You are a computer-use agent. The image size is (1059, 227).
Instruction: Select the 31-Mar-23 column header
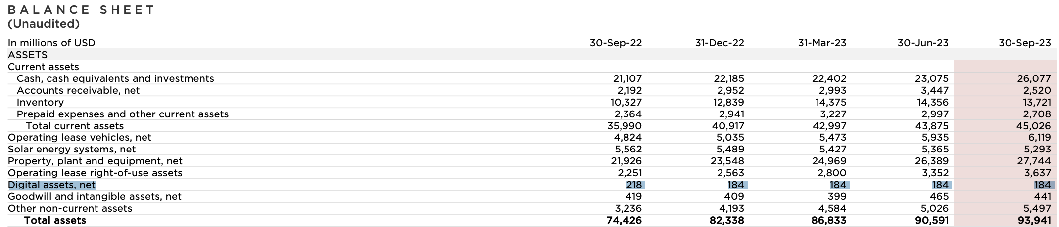822,43
